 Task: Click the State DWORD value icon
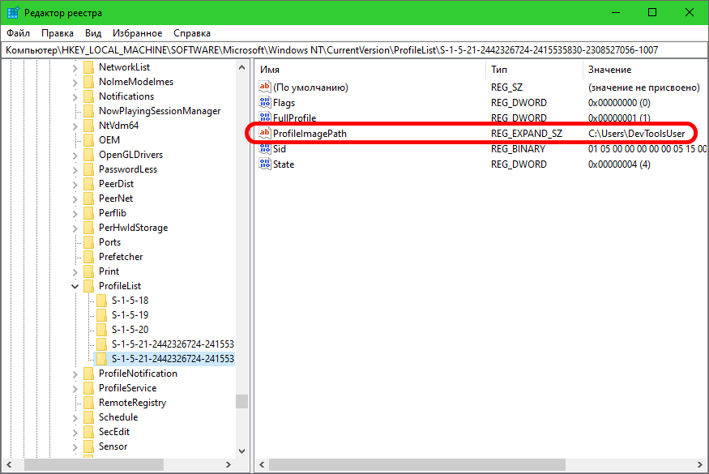click(264, 164)
